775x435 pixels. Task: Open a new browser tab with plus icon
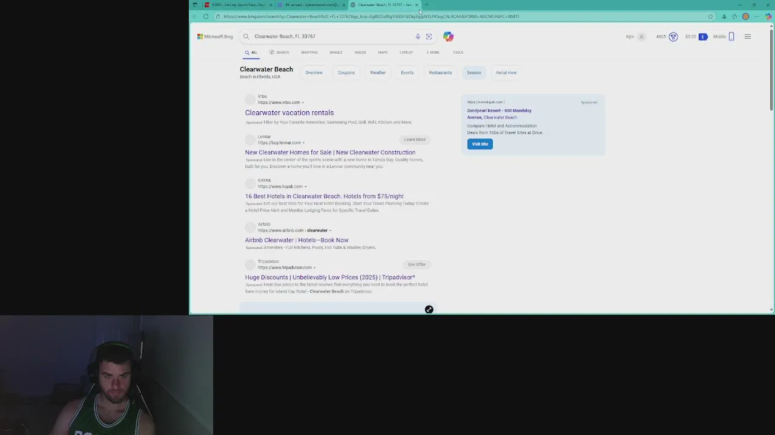[x=427, y=5]
